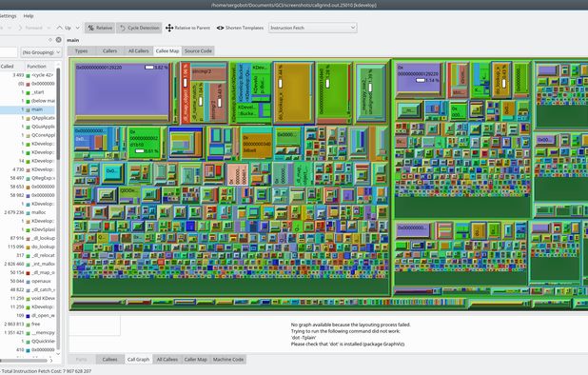Select the free function row
588x375 pixels.
click(28, 324)
